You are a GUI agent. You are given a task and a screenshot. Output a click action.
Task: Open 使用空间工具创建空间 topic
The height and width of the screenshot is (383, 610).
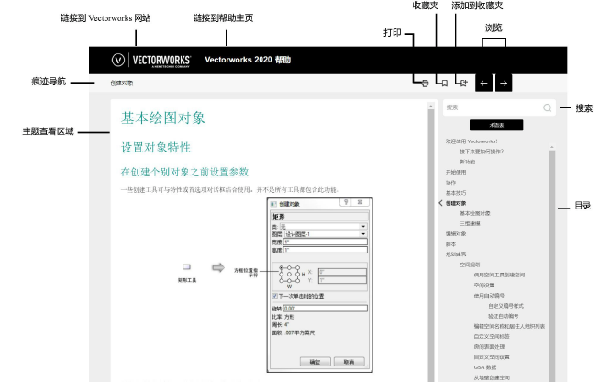(x=499, y=275)
